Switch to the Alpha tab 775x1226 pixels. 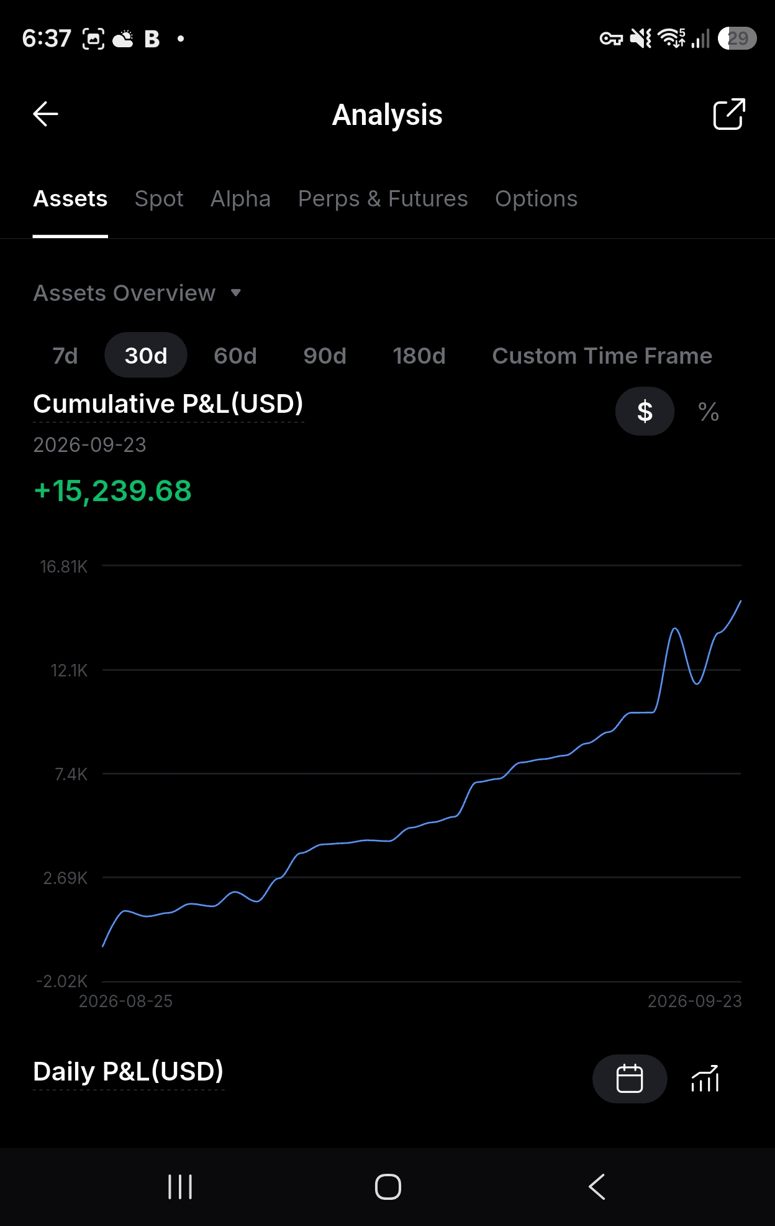[240, 199]
